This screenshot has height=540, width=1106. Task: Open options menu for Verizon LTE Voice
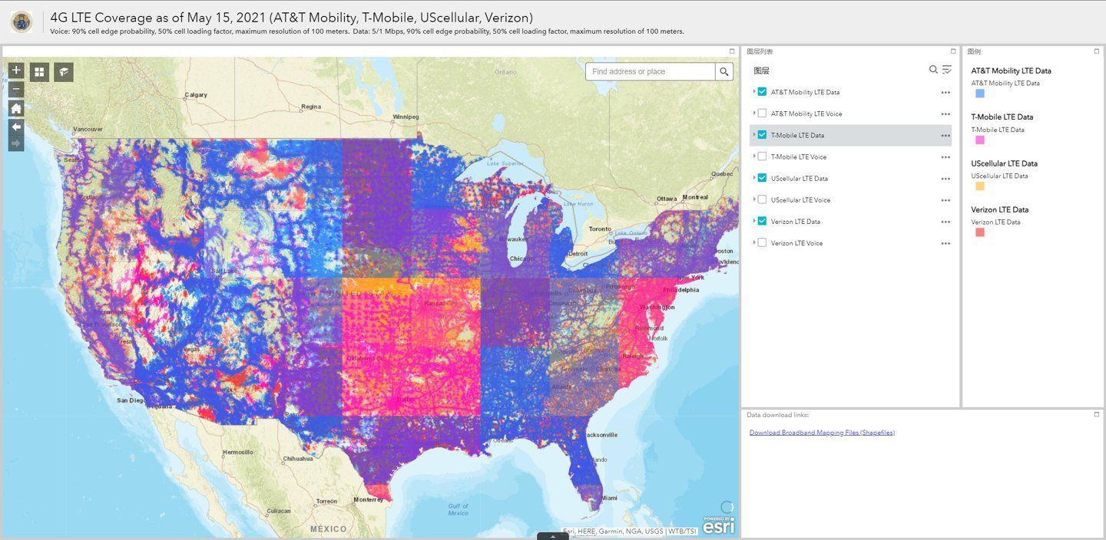[945, 243]
